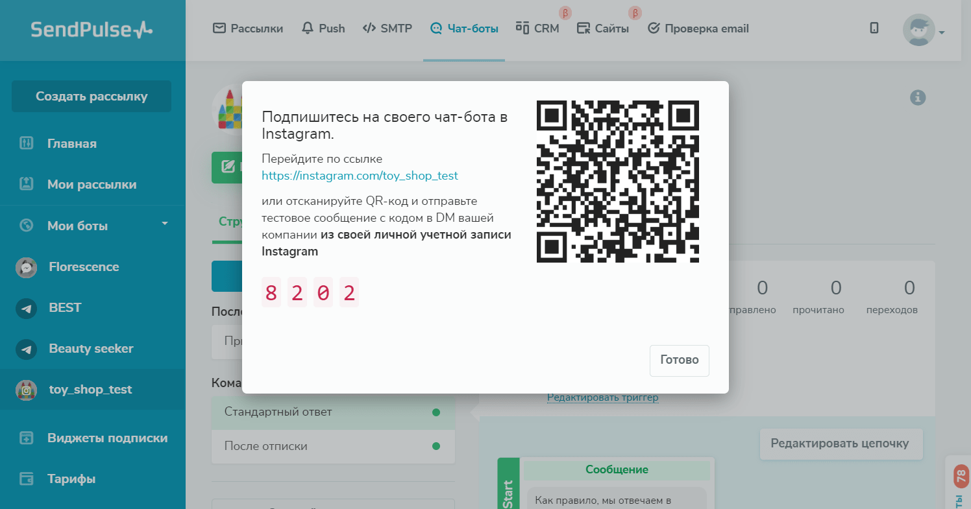Click the CRM board icon

tap(522, 28)
